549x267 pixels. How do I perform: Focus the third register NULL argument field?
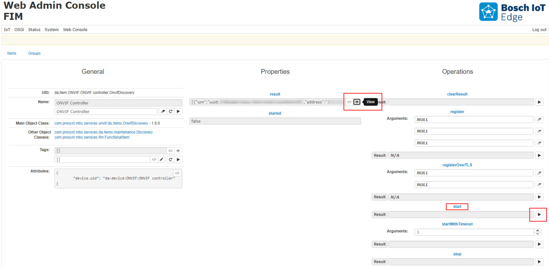coord(474,143)
